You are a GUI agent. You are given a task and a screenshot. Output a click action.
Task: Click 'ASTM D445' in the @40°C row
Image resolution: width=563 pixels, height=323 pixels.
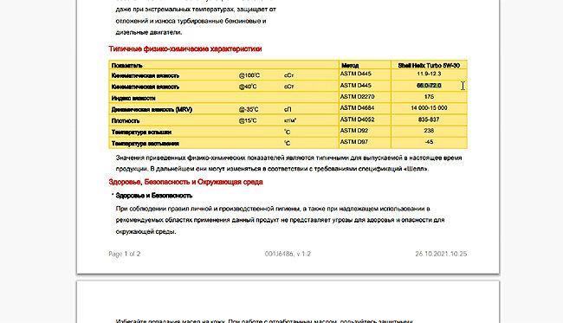click(355, 85)
